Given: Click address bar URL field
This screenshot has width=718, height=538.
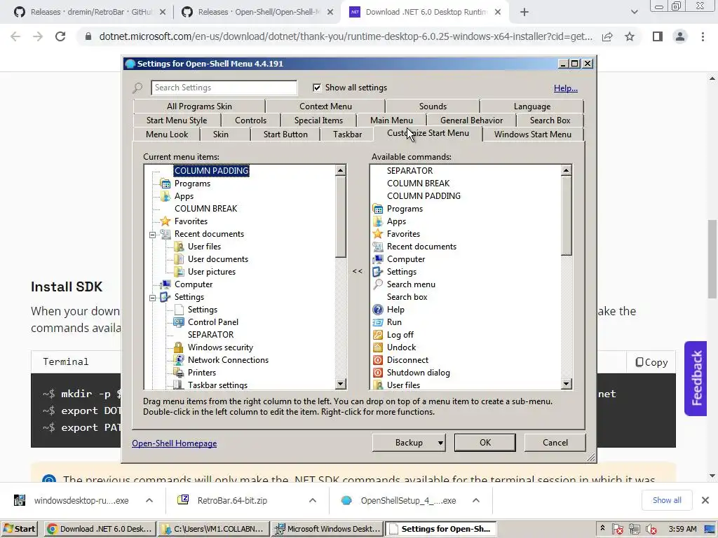Looking at the screenshot, I should (x=346, y=36).
